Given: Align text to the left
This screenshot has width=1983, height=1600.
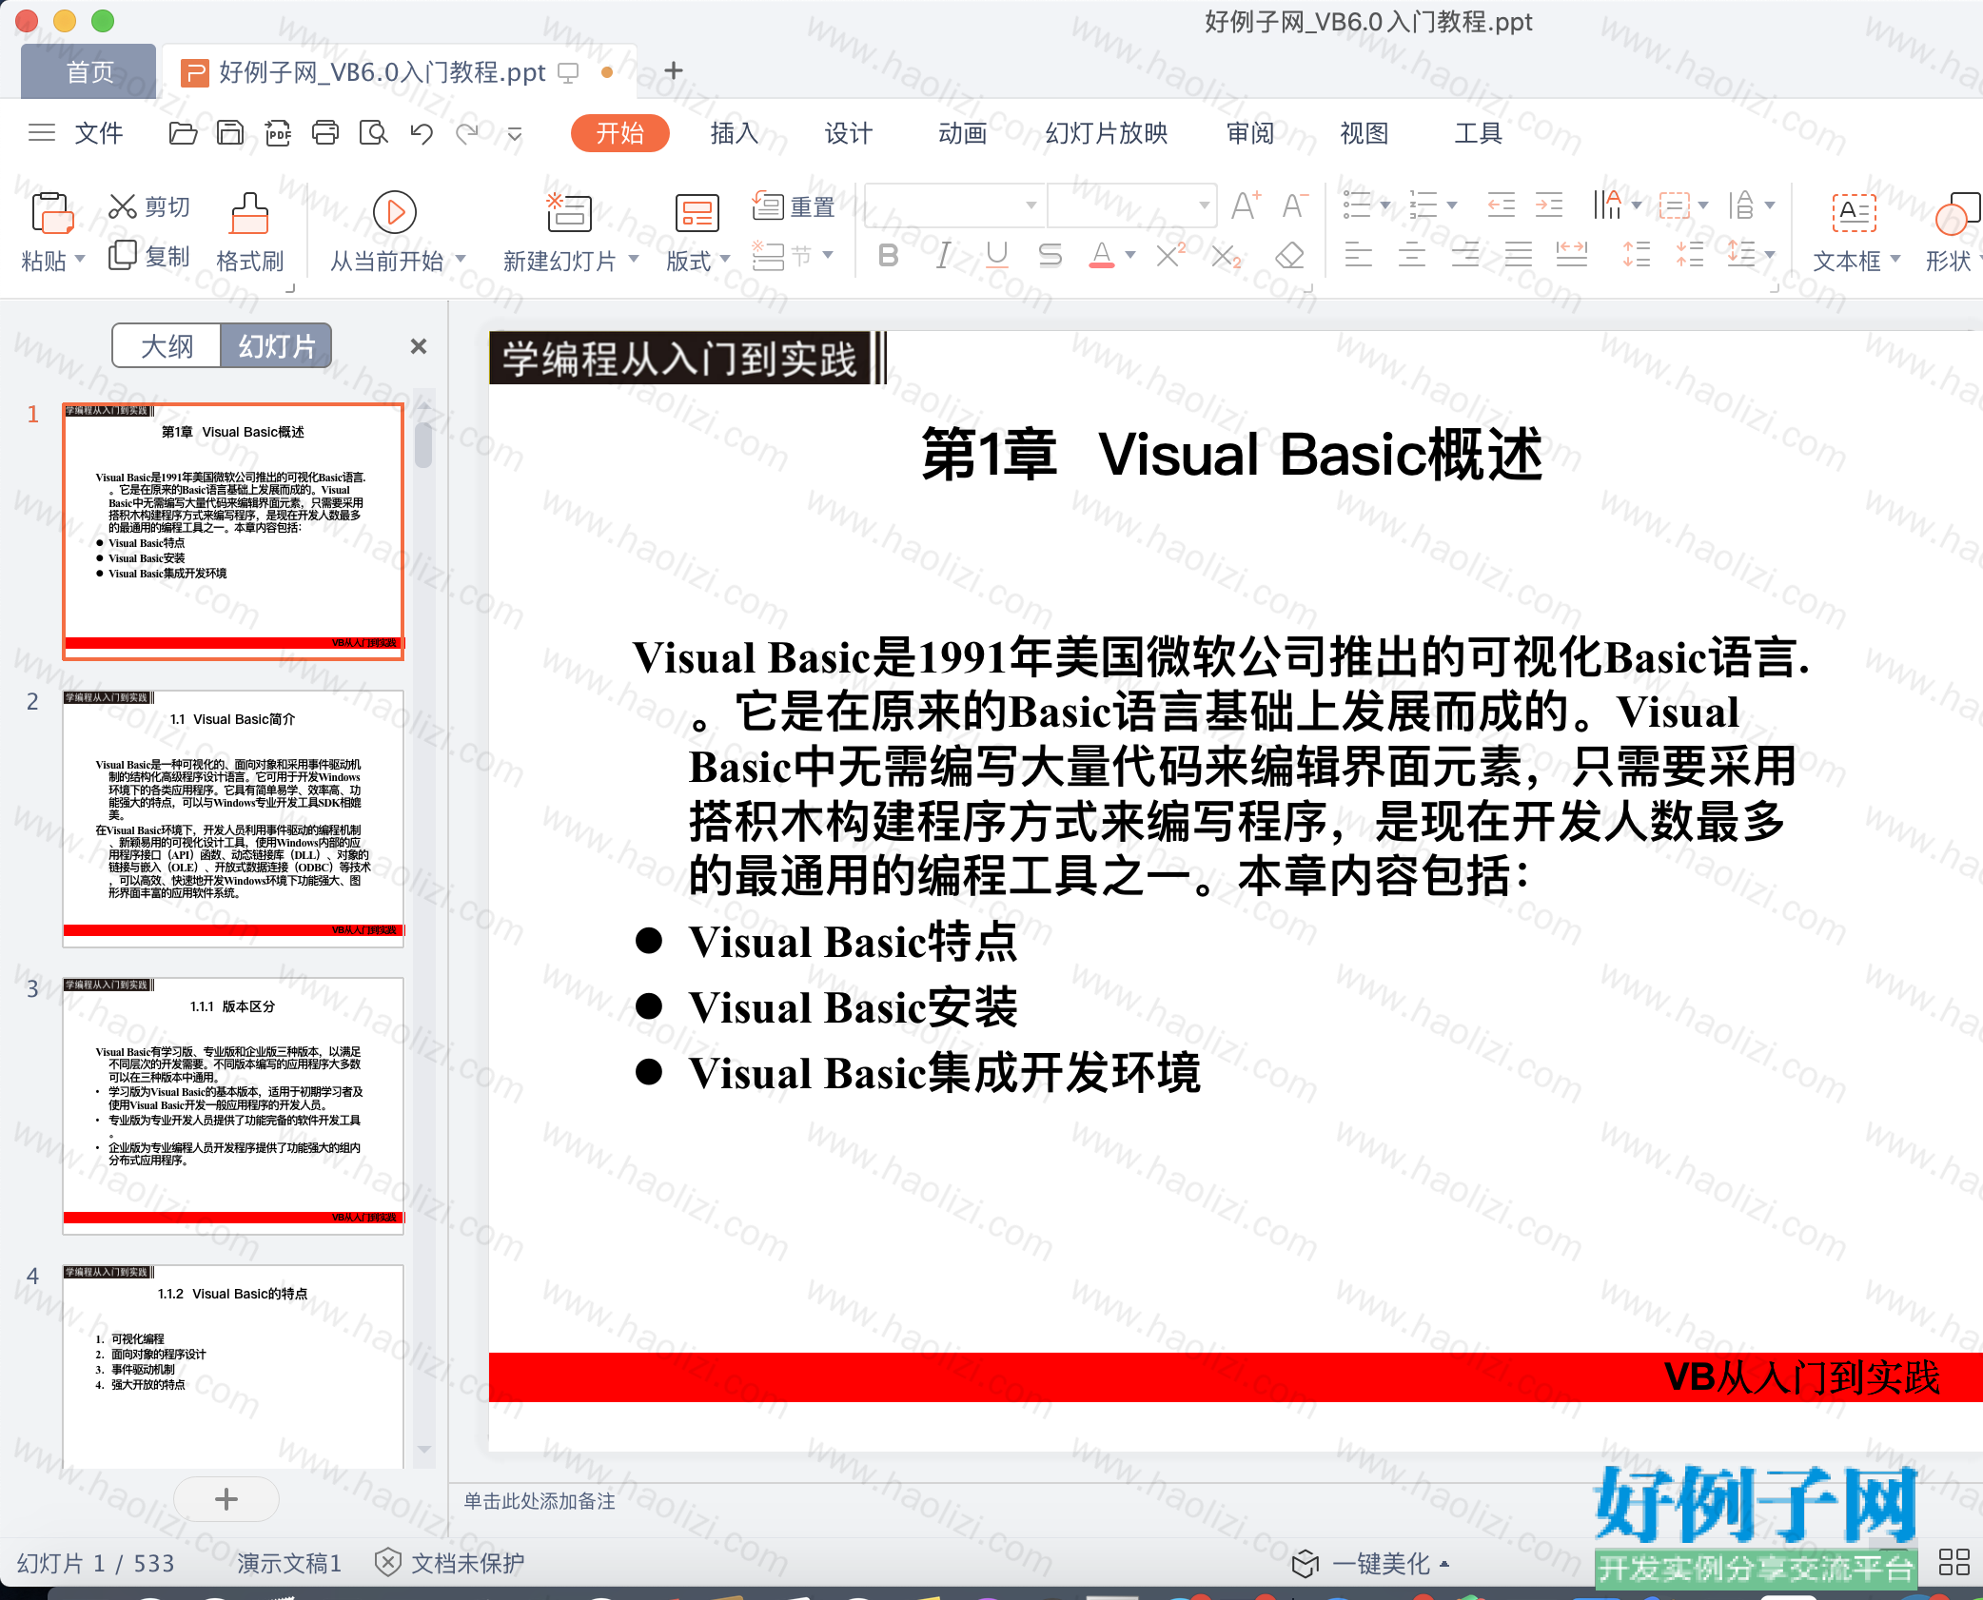Looking at the screenshot, I should pos(1358,255).
